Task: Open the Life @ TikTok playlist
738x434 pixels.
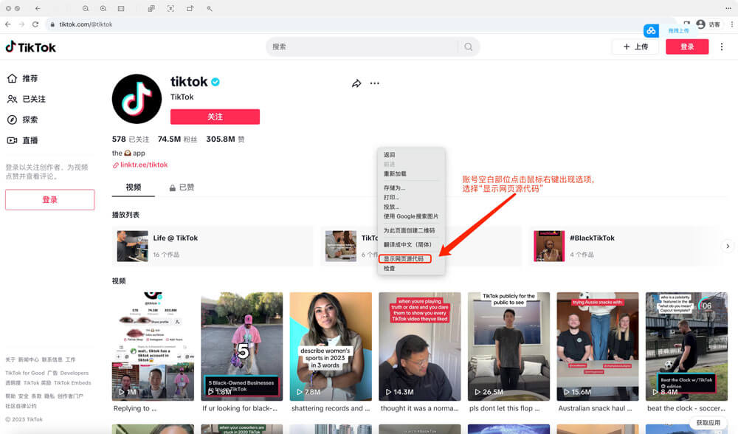Action: pos(213,246)
